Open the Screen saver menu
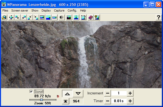 [x=20, y=10]
